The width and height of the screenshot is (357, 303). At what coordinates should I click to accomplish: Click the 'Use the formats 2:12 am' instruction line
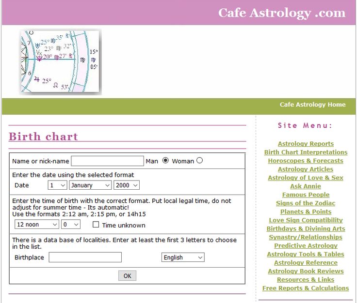pos(79,214)
